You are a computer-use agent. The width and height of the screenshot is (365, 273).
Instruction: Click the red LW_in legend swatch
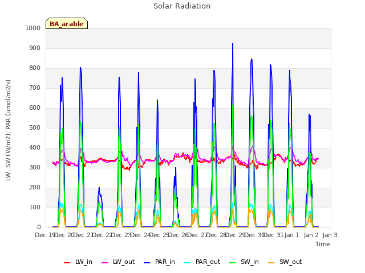67,263
